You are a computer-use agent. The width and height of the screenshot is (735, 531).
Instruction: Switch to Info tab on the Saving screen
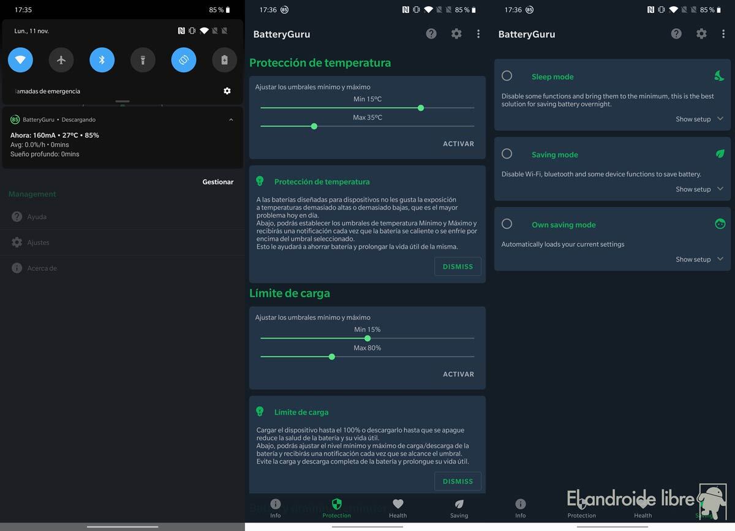coord(521,508)
